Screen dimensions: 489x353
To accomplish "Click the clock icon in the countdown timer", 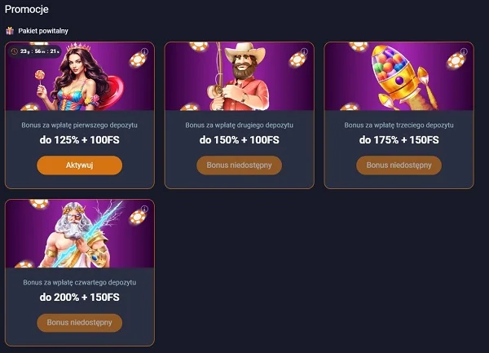I will pos(15,51).
